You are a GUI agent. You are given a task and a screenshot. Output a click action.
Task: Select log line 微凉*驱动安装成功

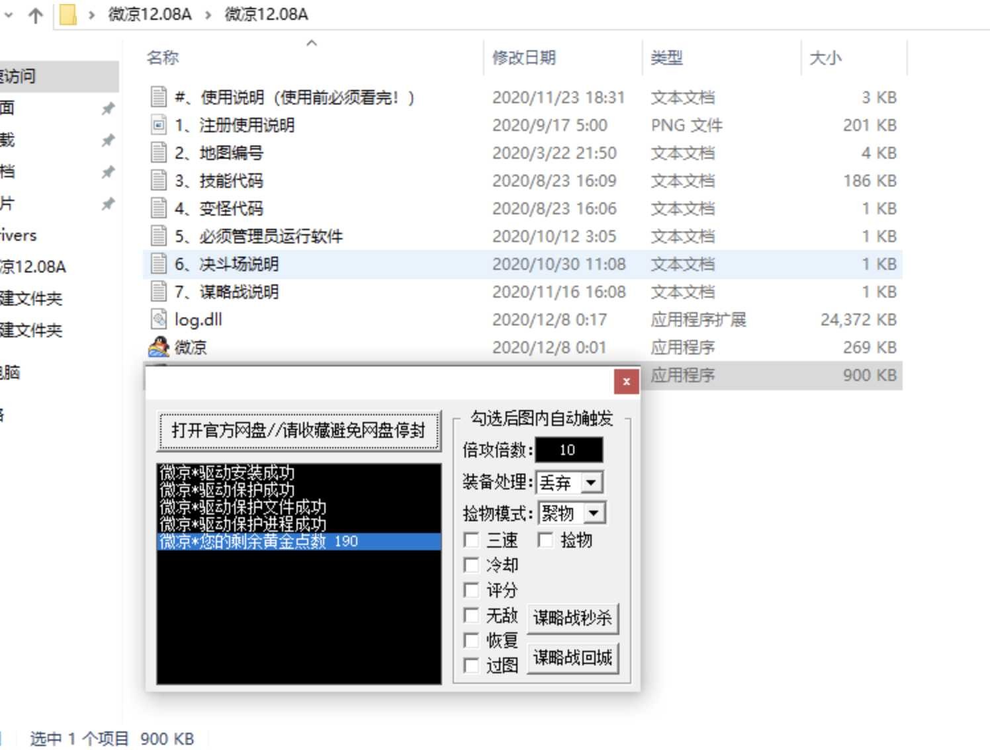pyautogui.click(x=227, y=473)
